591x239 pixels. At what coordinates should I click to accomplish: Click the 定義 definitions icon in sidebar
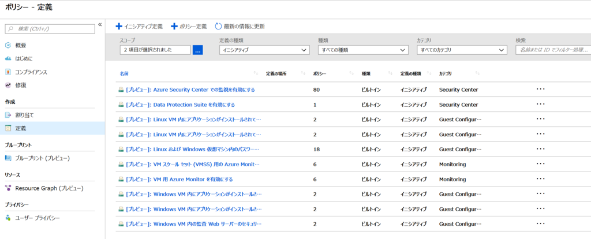8,128
